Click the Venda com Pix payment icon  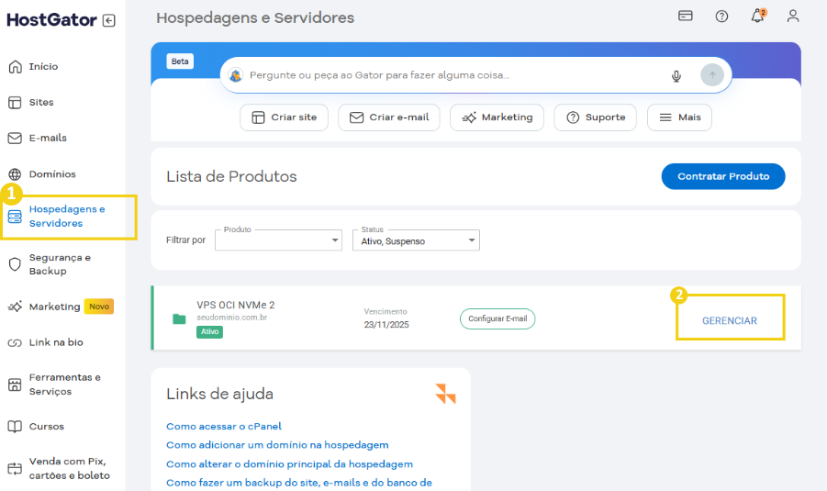[x=15, y=468]
